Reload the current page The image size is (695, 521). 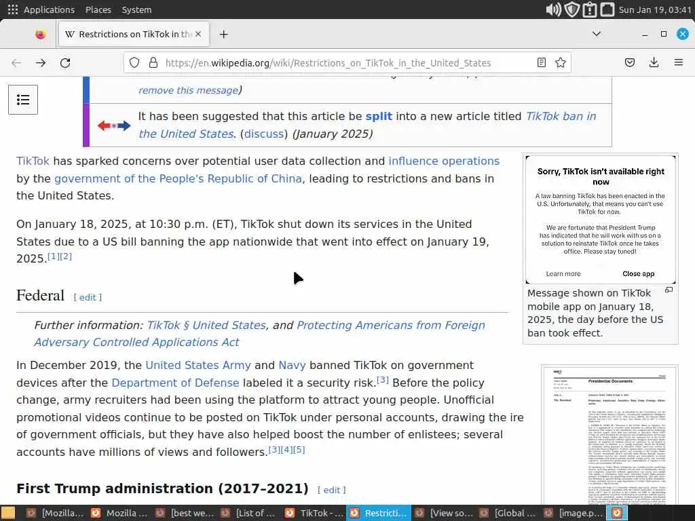point(65,63)
